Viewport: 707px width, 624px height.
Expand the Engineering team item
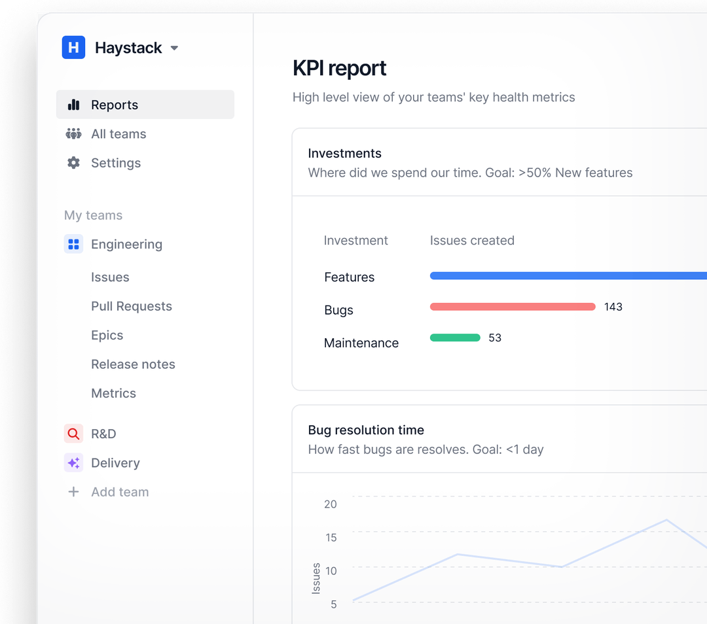click(126, 244)
